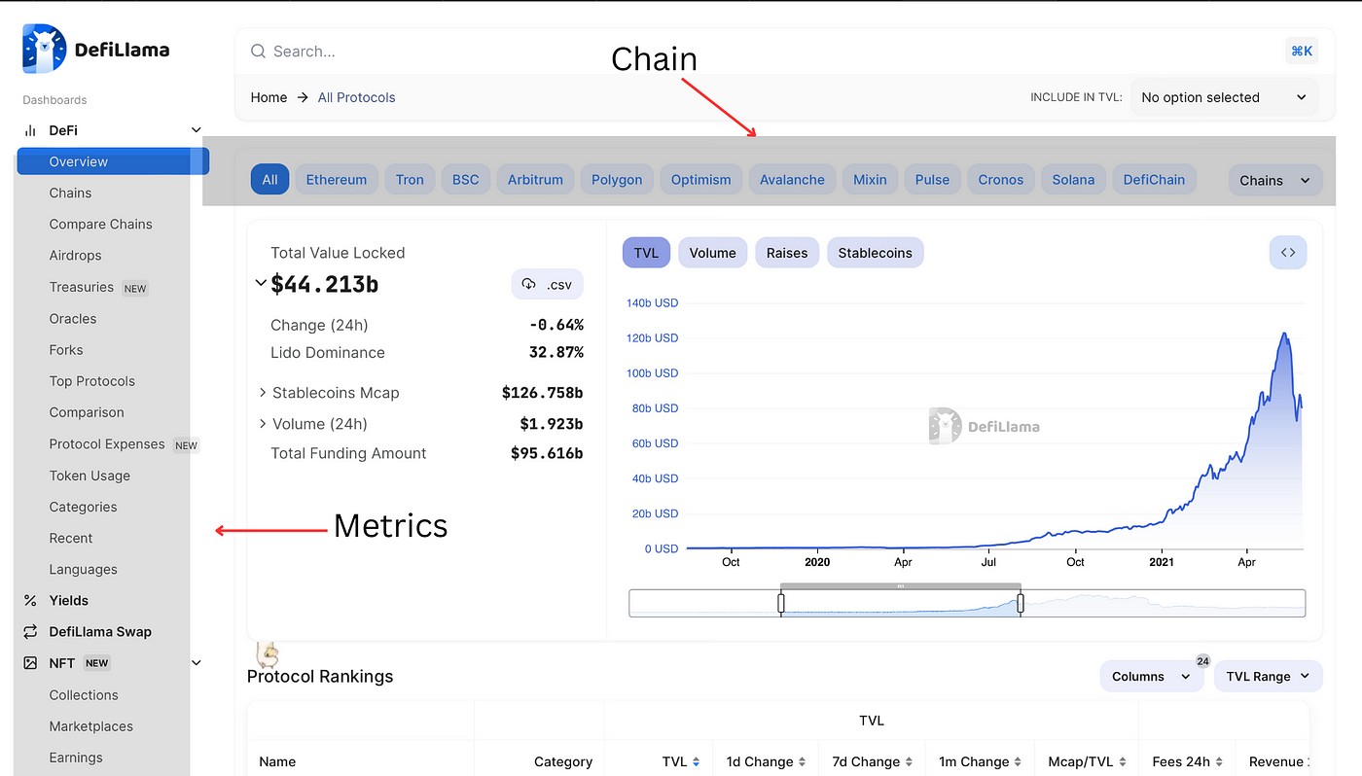This screenshot has width=1362, height=776.
Task: Filter by Tron chain
Action: 410,179
